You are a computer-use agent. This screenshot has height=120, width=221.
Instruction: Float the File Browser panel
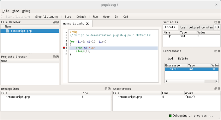pos(54,22)
